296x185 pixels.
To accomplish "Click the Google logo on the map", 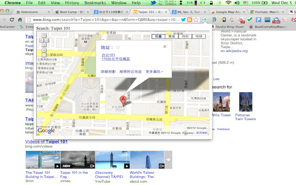I will [46, 130].
